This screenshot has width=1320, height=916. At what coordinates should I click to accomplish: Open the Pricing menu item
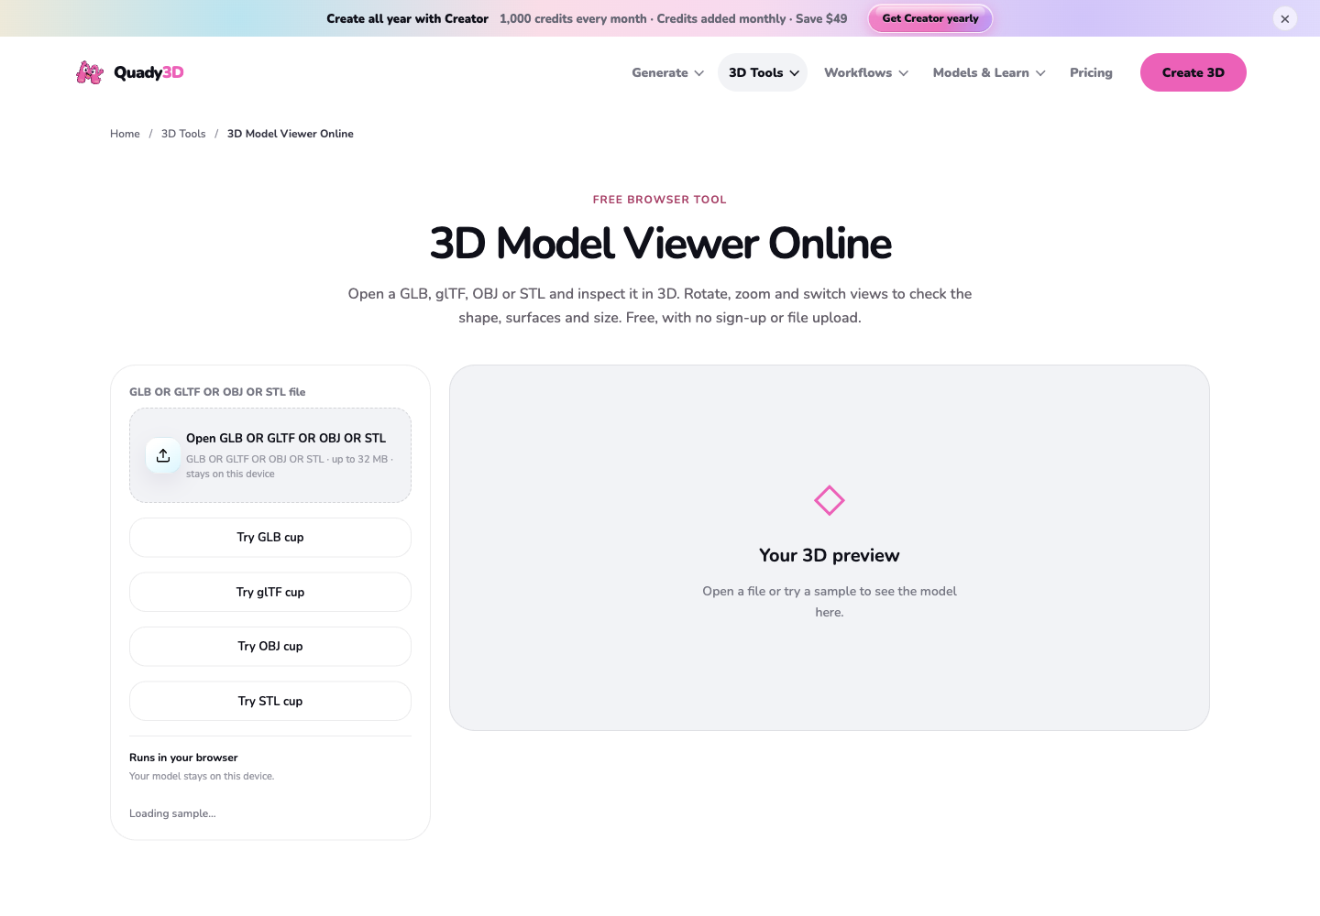point(1091,72)
